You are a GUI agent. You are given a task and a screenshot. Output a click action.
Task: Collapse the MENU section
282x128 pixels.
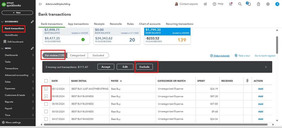click(2, 48)
